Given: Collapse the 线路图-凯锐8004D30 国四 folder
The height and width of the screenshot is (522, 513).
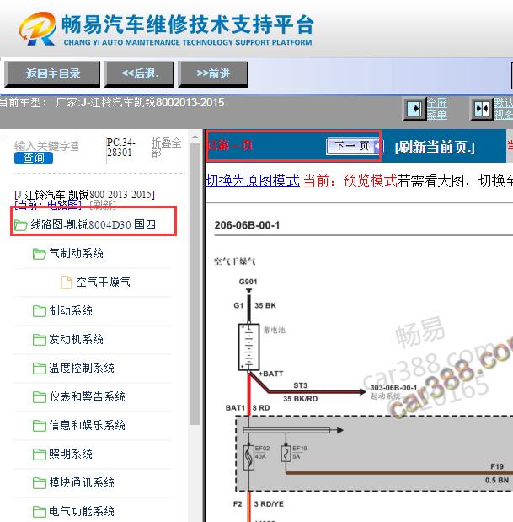Looking at the screenshot, I should [x=94, y=224].
